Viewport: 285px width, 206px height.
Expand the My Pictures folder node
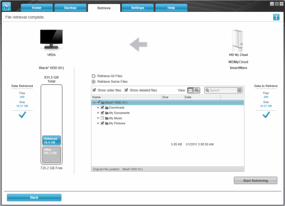(x=98, y=123)
